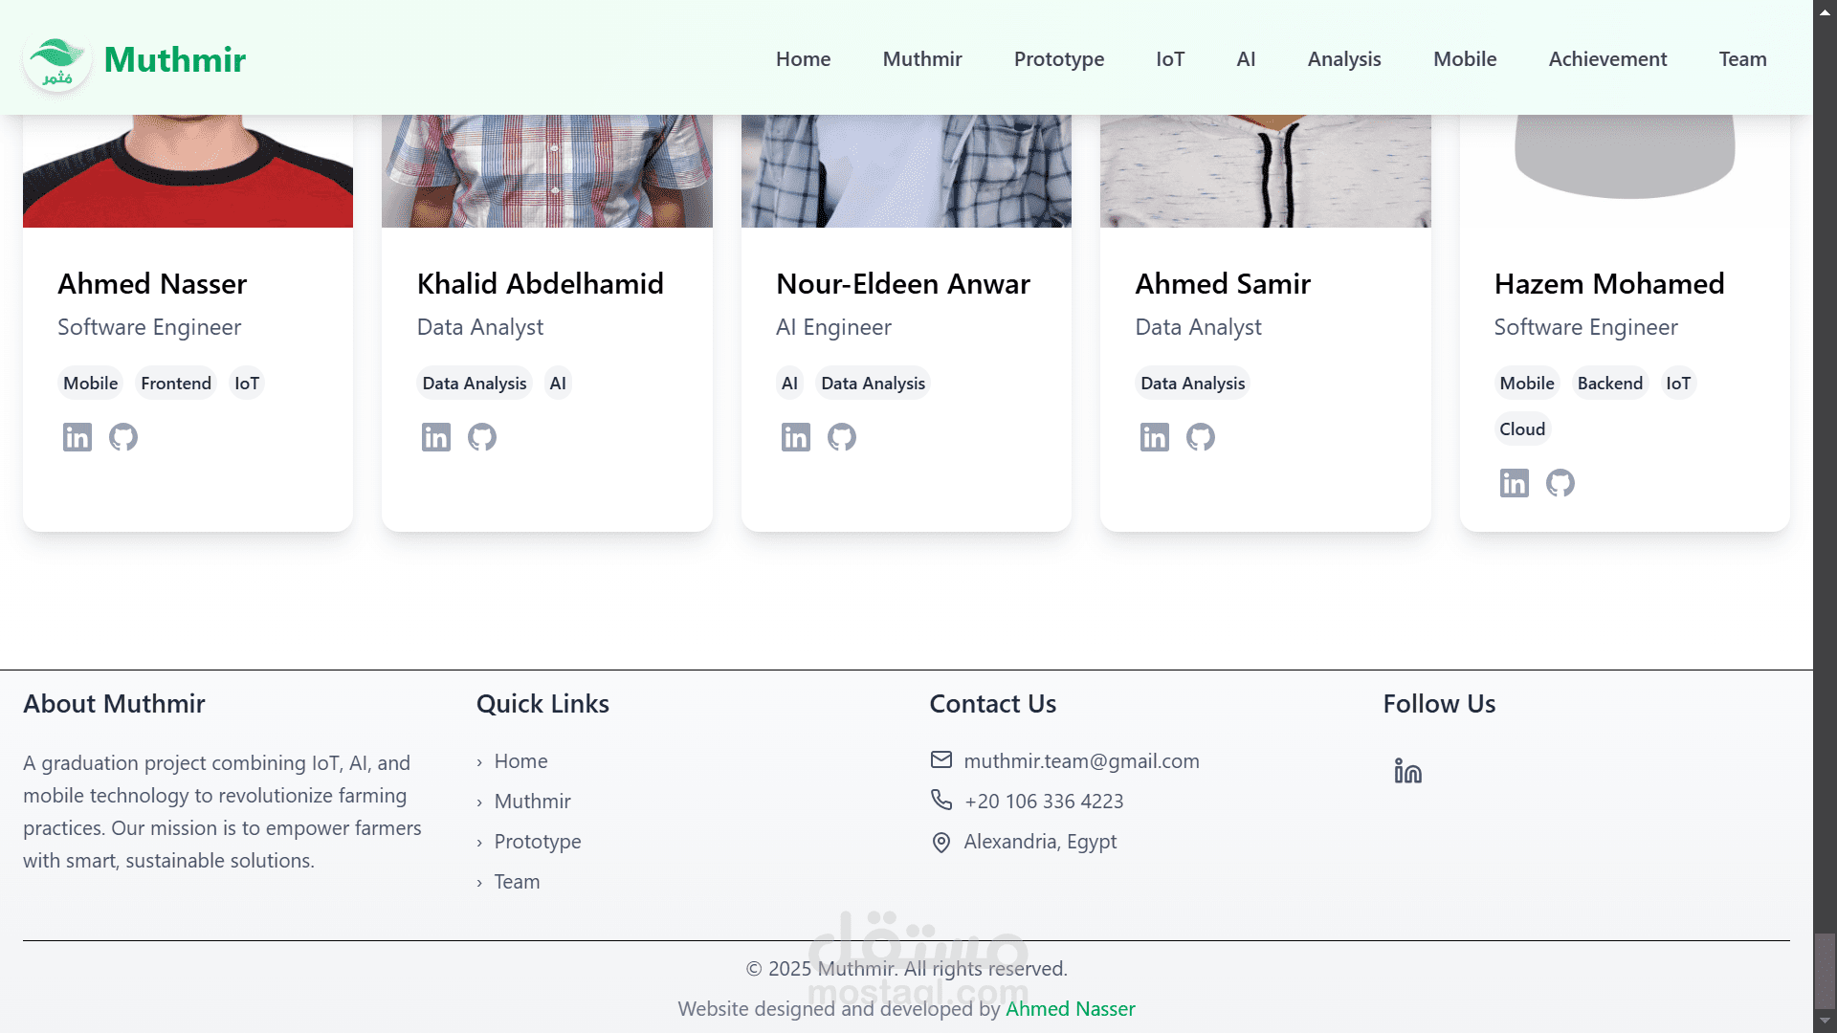Click the page's vertical scrollbar thumb
Image resolution: width=1837 pixels, height=1033 pixels.
pos(1825,969)
